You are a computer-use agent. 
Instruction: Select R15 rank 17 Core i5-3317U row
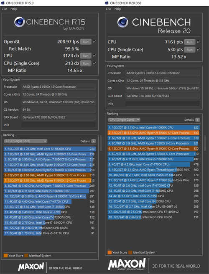pos(49,233)
